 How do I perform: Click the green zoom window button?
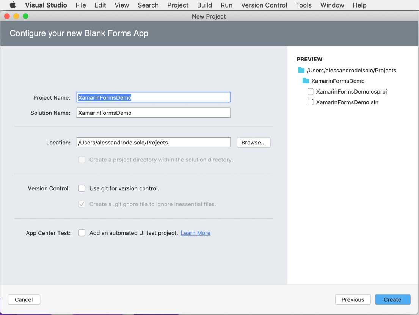click(25, 16)
